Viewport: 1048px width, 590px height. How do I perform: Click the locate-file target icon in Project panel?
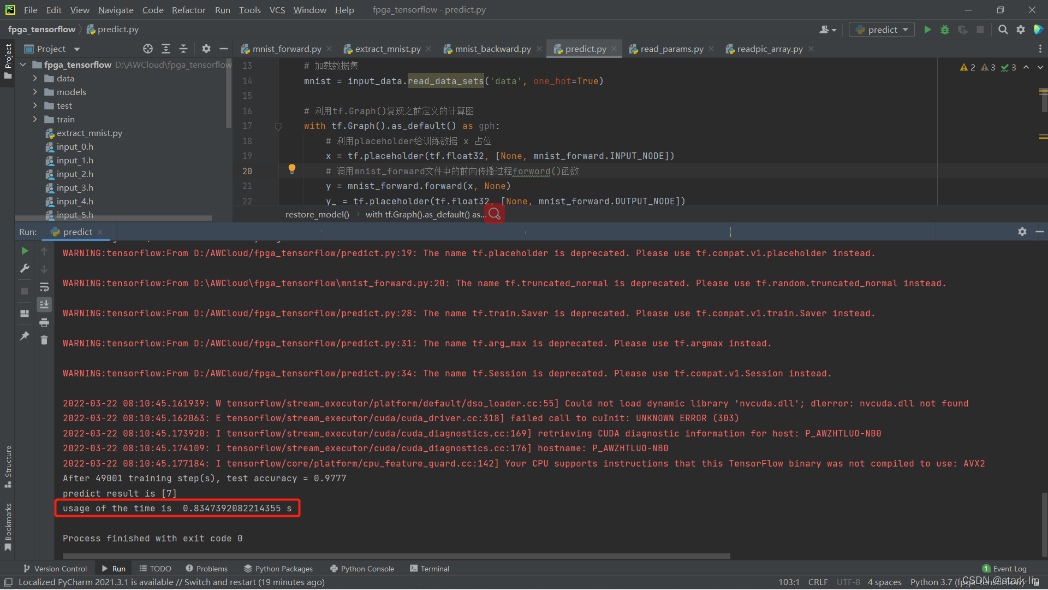[147, 49]
